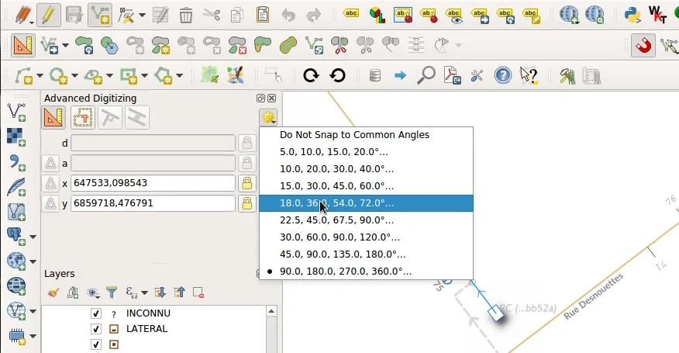This screenshot has height=353, width=679.
Task: Click the x coordinate input field
Action: click(153, 183)
